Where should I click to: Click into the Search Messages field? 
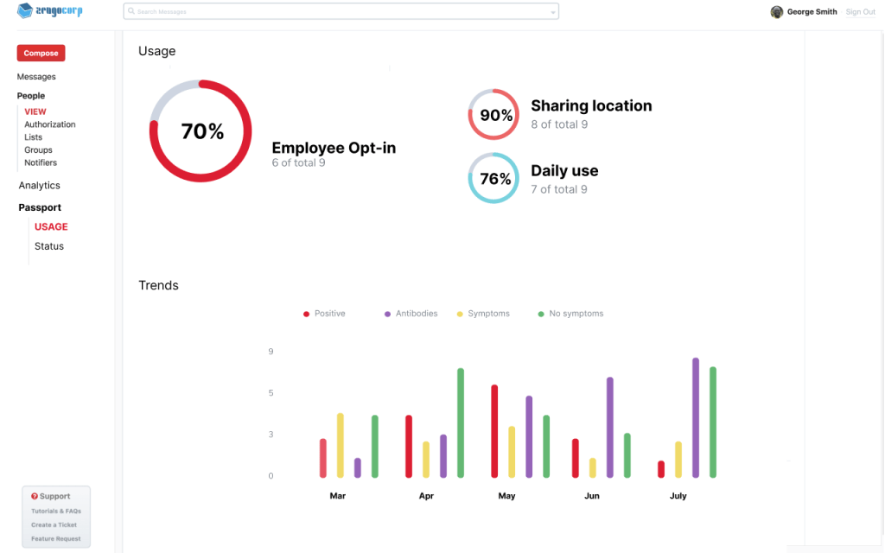coord(337,12)
